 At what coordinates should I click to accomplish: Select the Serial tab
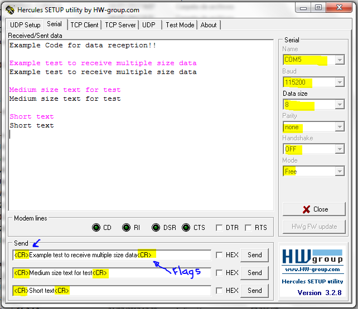point(54,24)
